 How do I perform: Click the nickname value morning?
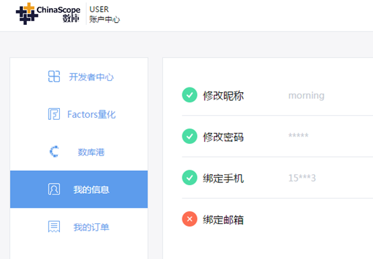pyautogui.click(x=306, y=96)
